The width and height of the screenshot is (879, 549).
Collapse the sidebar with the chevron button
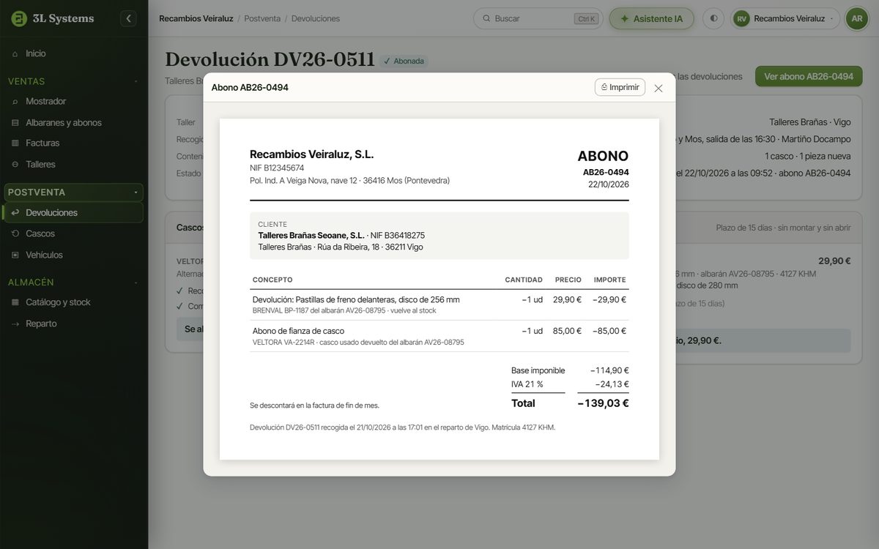[129, 18]
